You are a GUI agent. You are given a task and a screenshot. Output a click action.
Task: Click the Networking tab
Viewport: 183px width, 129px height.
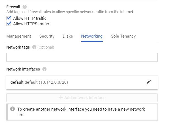[x=92, y=36]
